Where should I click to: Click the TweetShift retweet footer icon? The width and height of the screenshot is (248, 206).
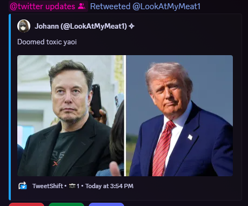23,186
